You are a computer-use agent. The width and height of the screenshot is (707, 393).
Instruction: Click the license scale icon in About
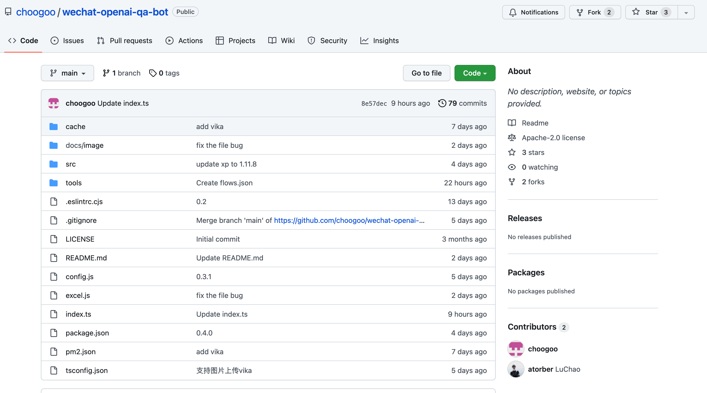[x=512, y=138]
